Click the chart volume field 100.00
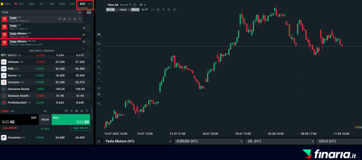The width and height of the screenshot is (362, 160). pyautogui.click(x=123, y=10)
